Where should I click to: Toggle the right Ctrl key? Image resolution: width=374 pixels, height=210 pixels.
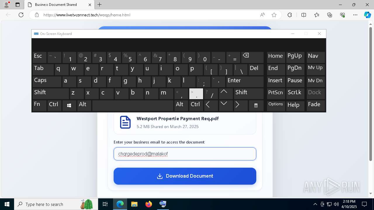coord(196,106)
